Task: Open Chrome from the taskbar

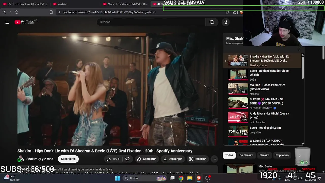Action: pyautogui.click(x=181, y=178)
